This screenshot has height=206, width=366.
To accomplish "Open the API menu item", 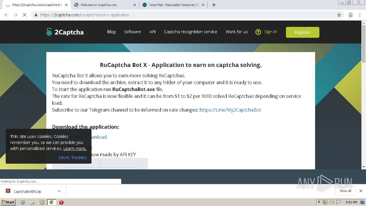I will [152, 32].
